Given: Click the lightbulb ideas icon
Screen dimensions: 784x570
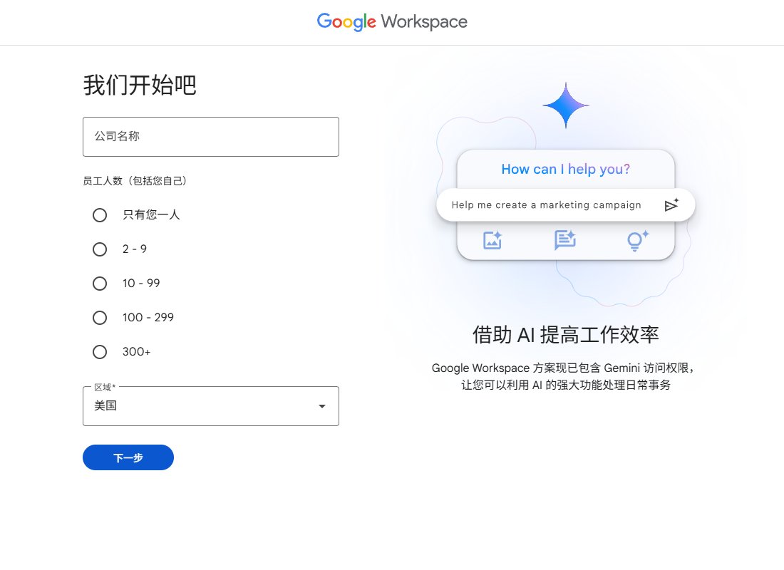Looking at the screenshot, I should [637, 241].
